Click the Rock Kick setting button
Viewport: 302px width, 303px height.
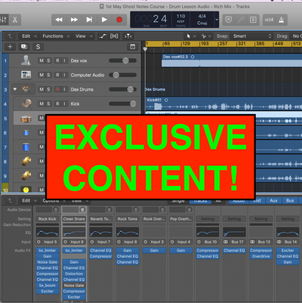coord(48,219)
